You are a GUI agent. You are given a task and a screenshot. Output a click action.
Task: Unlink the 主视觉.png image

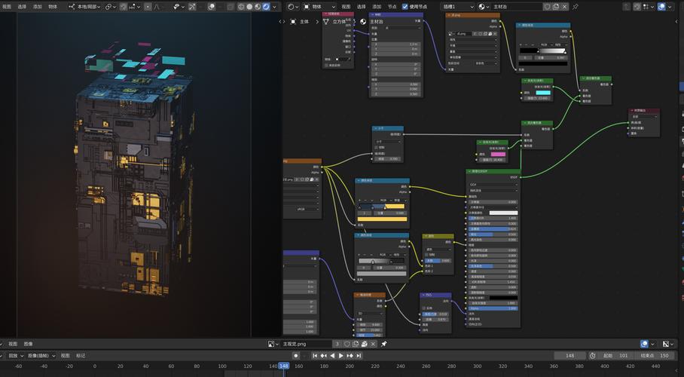(x=373, y=345)
